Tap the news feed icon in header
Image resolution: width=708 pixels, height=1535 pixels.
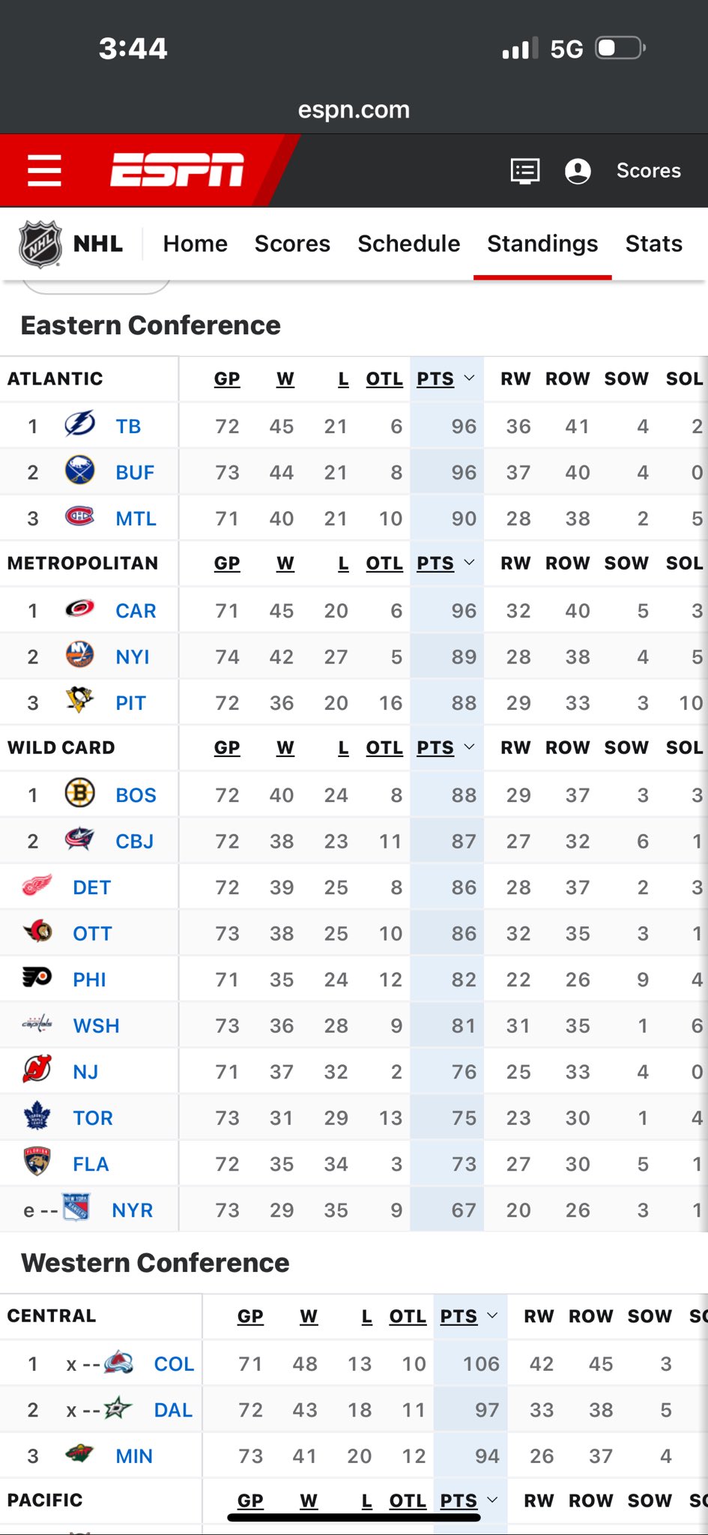[524, 171]
